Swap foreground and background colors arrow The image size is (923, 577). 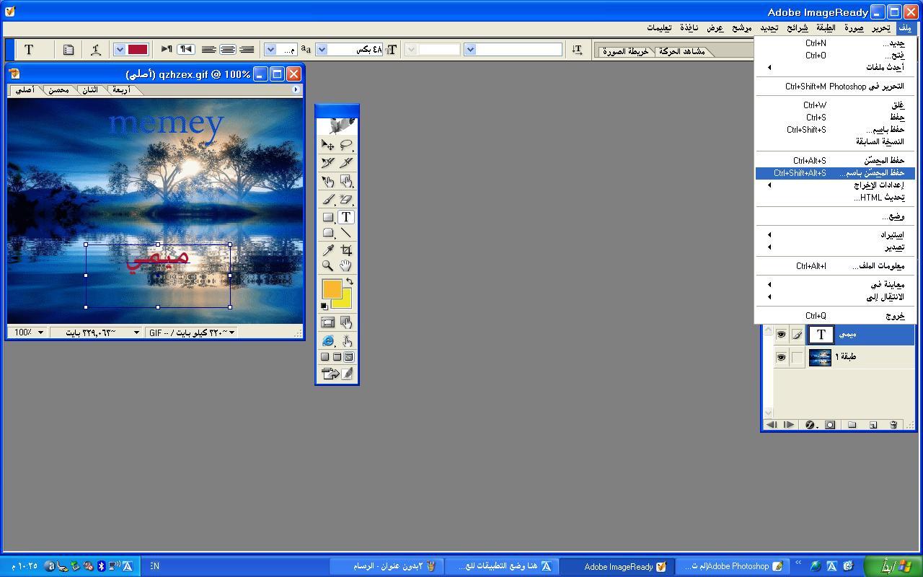[x=350, y=282]
